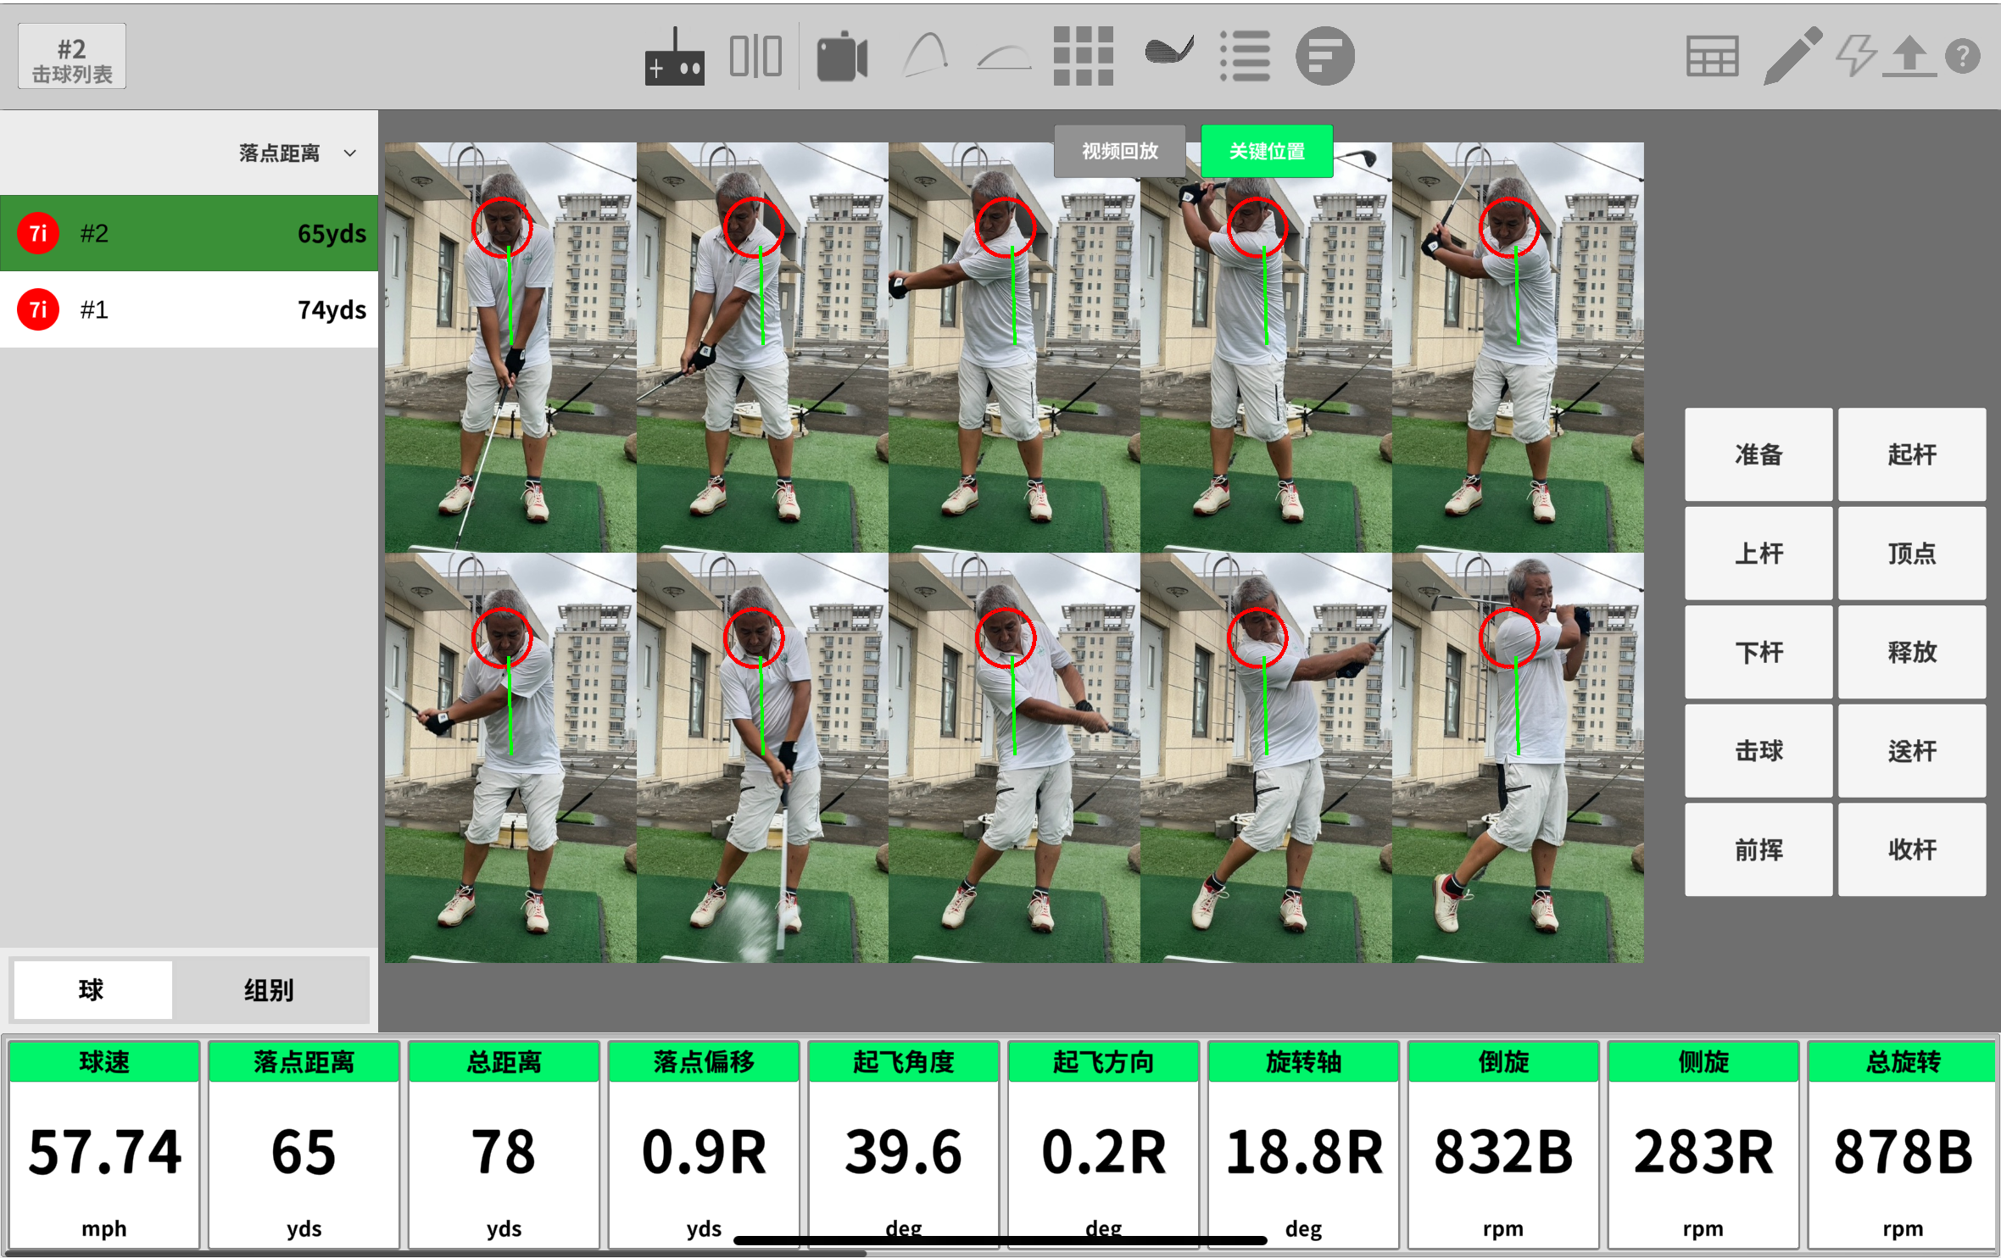Click the 7i club badge for shot #2
Image resolution: width=2001 pixels, height=1258 pixels.
38,233
